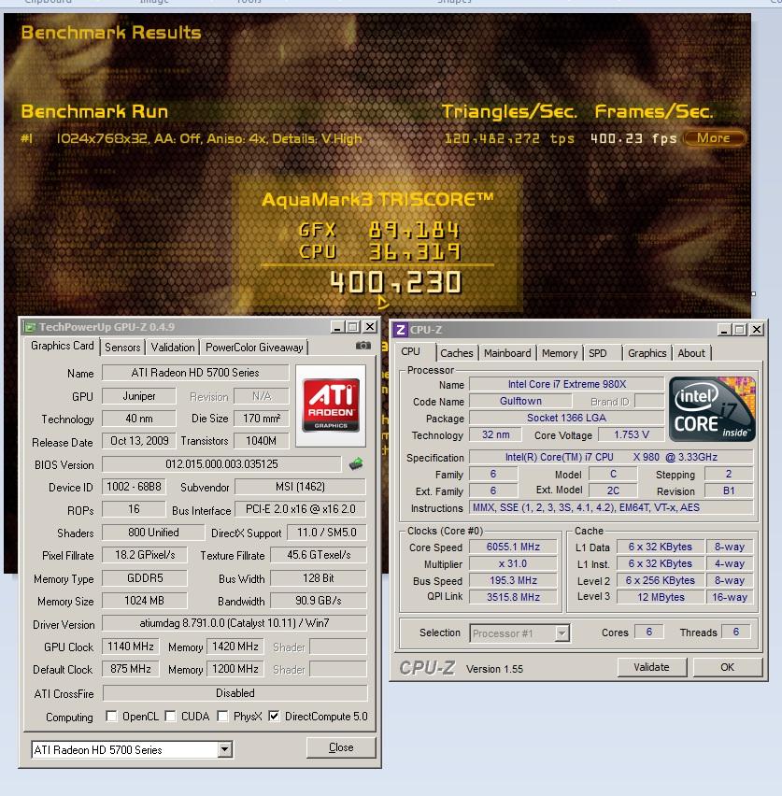This screenshot has height=796, width=782.
Task: Click the ATI CrossFire value Disabled
Action: tap(235, 693)
